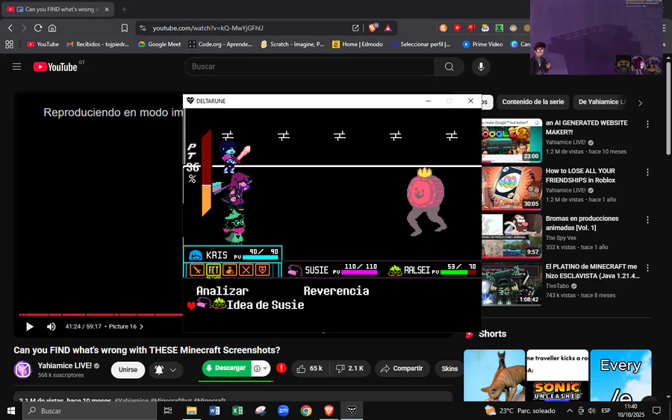Dislike the video showing 2.1 K
Viewport: 672px width, 420px height.
pyautogui.click(x=350, y=369)
